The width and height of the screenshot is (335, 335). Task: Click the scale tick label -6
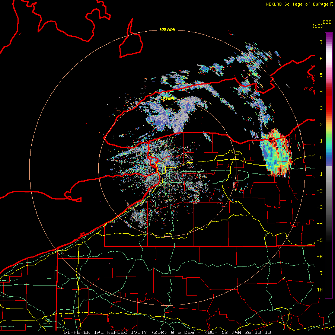coord(320,257)
